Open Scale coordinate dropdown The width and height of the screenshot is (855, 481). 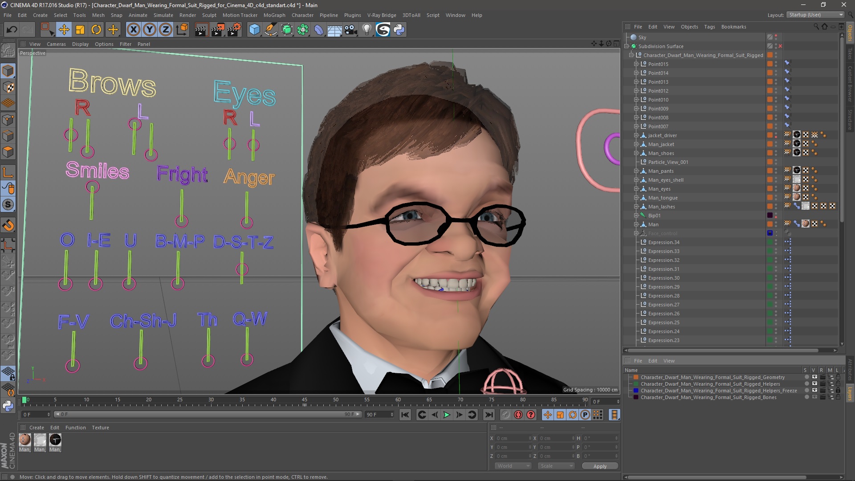click(x=556, y=466)
